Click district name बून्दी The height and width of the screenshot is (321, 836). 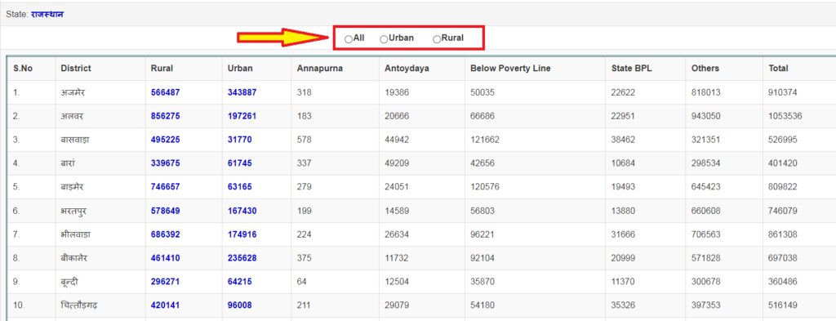pyautogui.click(x=69, y=282)
